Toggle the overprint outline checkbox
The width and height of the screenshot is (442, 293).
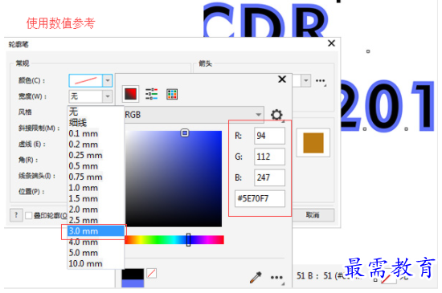[x=28, y=216]
